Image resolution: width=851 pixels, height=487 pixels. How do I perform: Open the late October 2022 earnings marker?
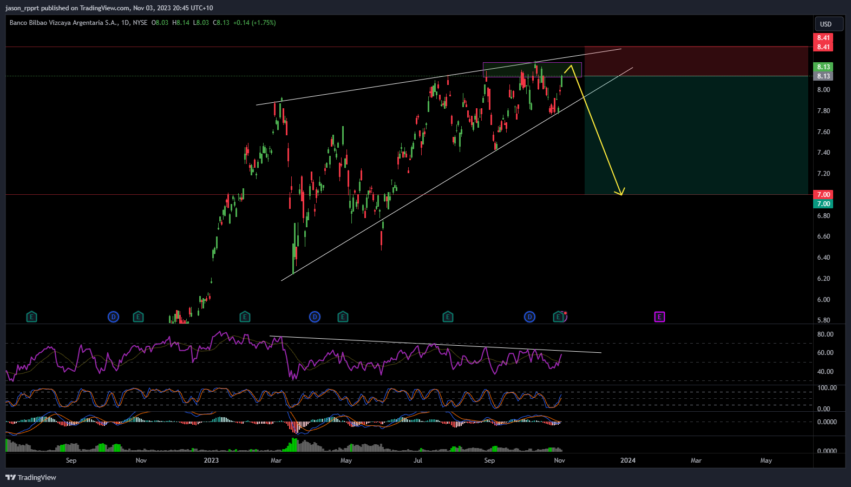(x=139, y=317)
